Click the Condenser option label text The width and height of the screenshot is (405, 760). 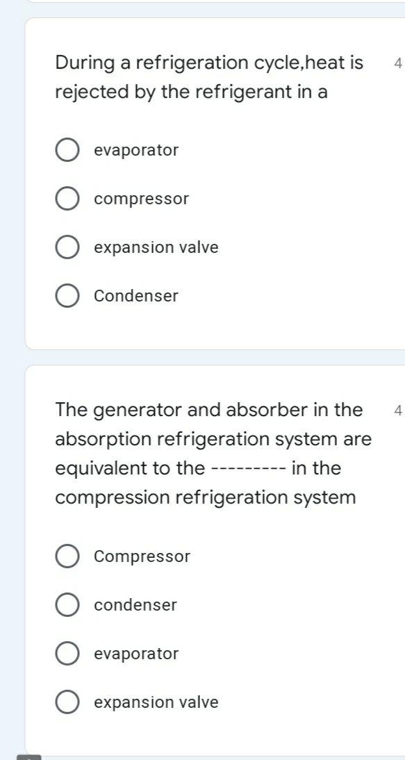point(135,295)
